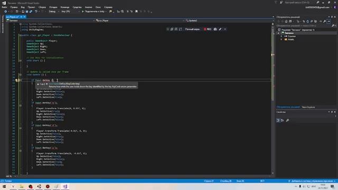The width and height of the screenshot is (338, 190).
Task: Click the View Code icon in Solution Explorer
Action: coord(321,21)
